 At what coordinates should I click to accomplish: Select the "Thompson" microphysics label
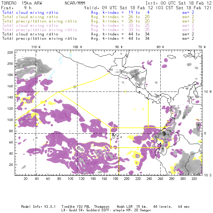click(x=102, y=207)
